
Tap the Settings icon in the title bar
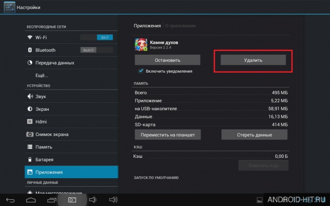click(x=9, y=7)
